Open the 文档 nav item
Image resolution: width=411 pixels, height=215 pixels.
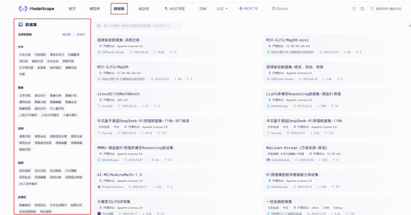tap(202, 9)
